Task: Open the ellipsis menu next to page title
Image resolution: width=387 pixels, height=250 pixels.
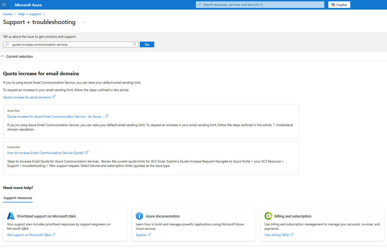Action: [83, 22]
